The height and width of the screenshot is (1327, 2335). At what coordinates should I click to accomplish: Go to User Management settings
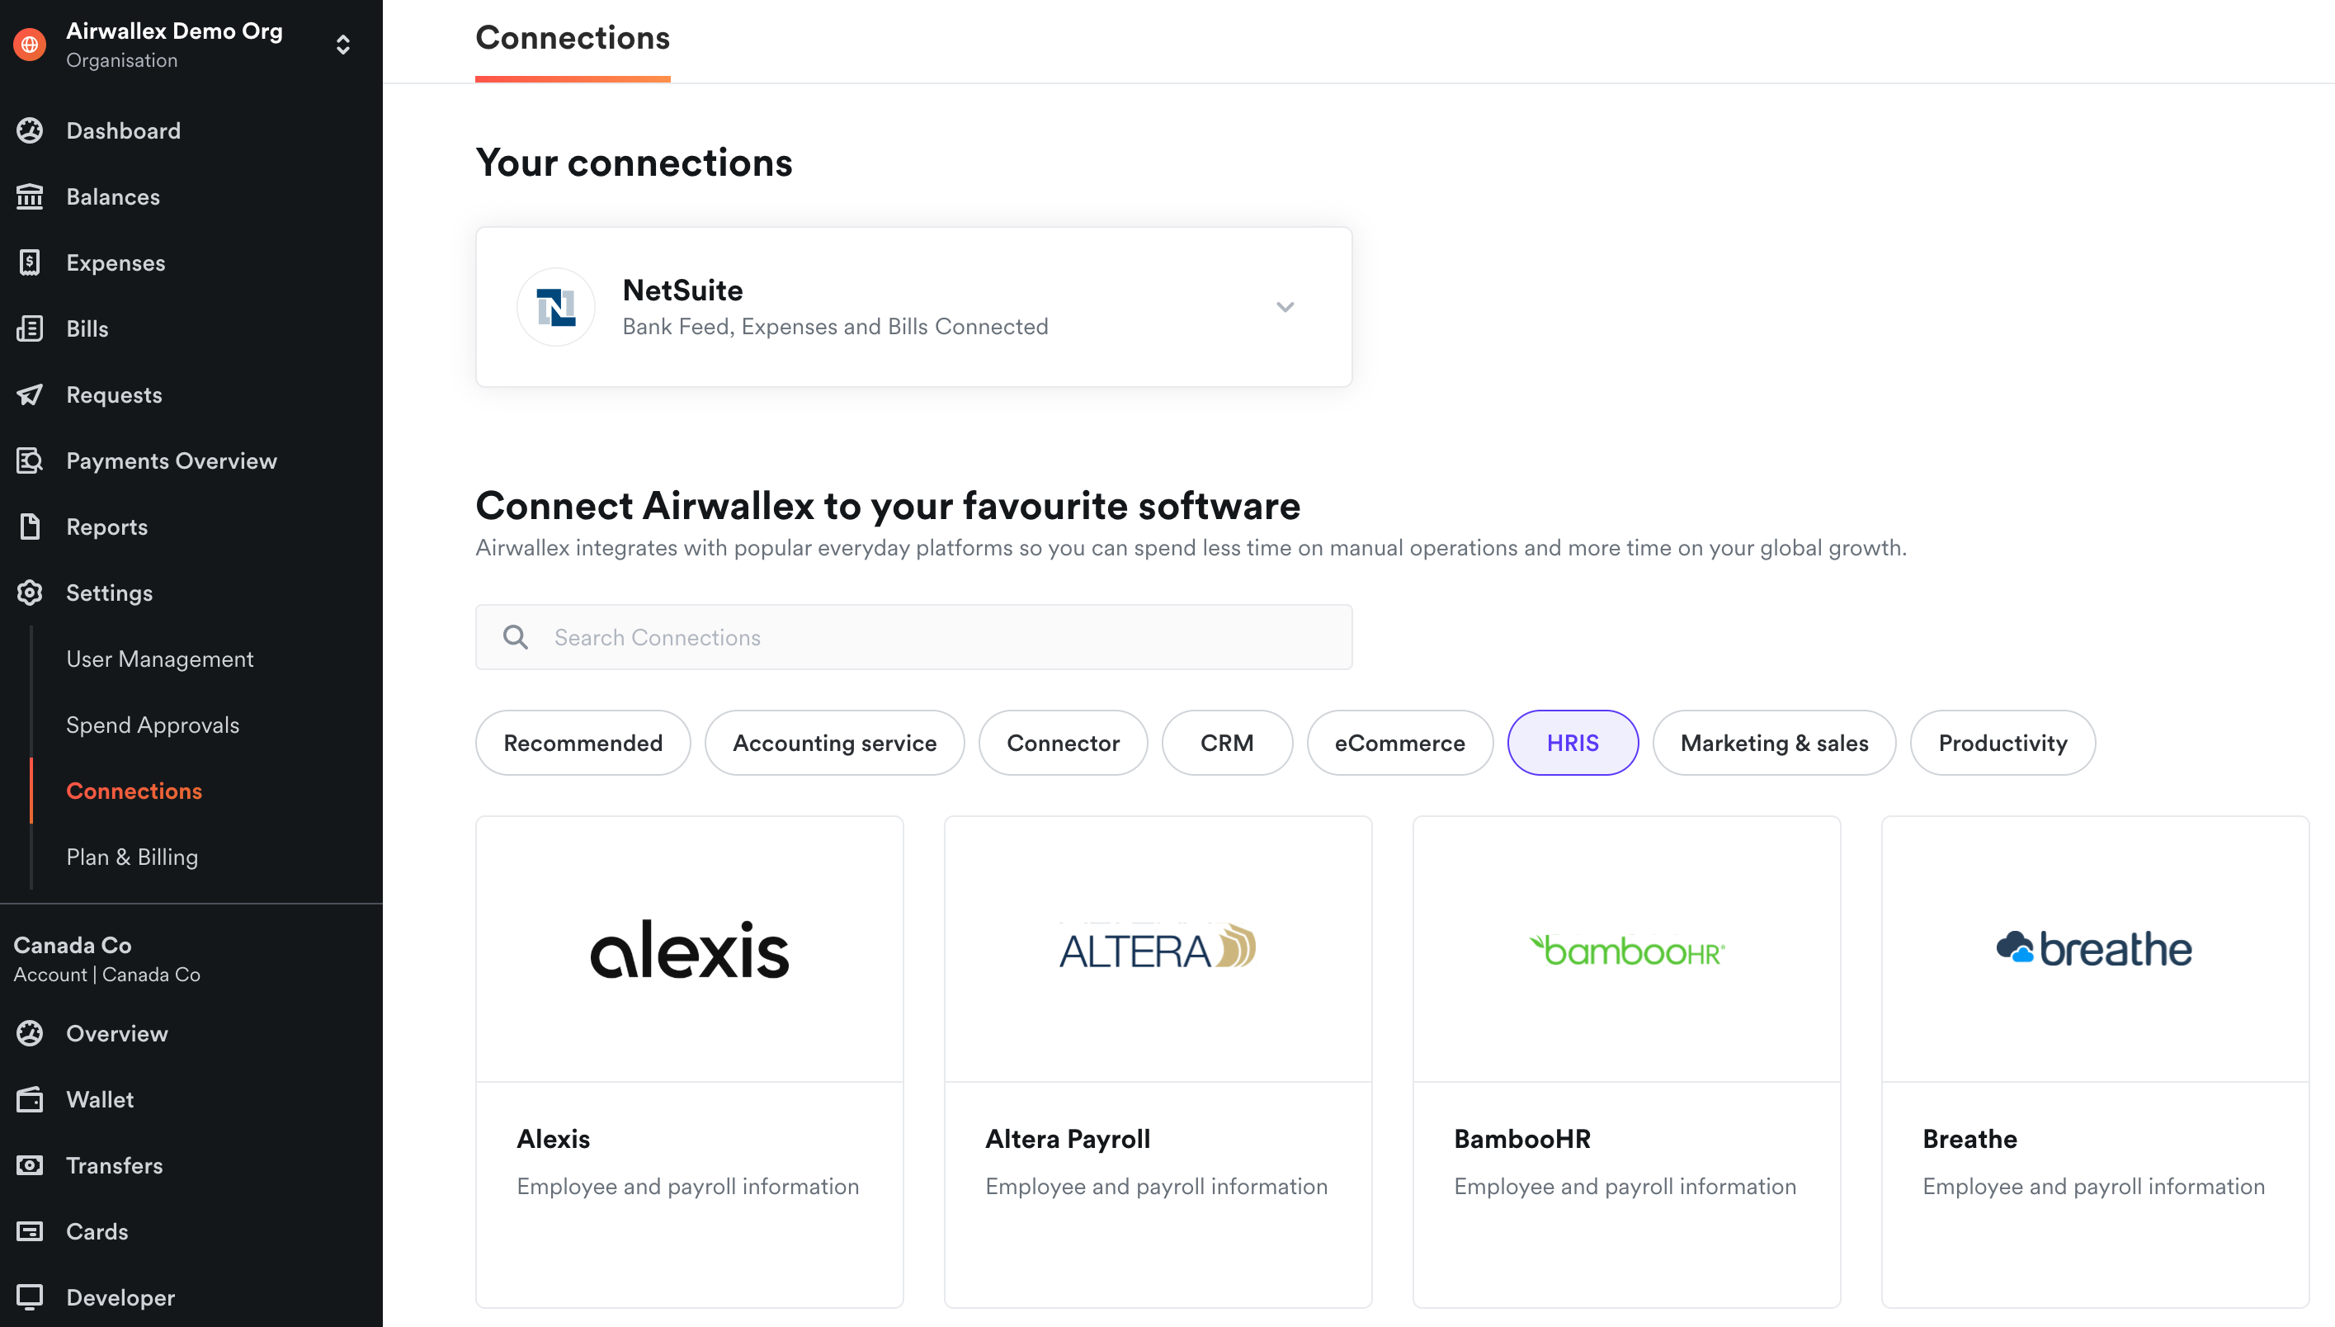point(159,659)
